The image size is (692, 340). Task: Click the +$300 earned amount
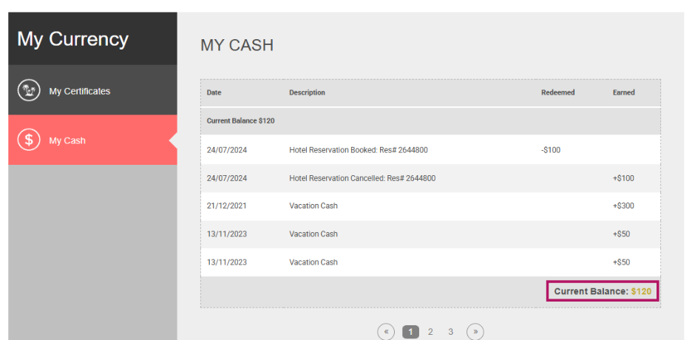coord(623,206)
